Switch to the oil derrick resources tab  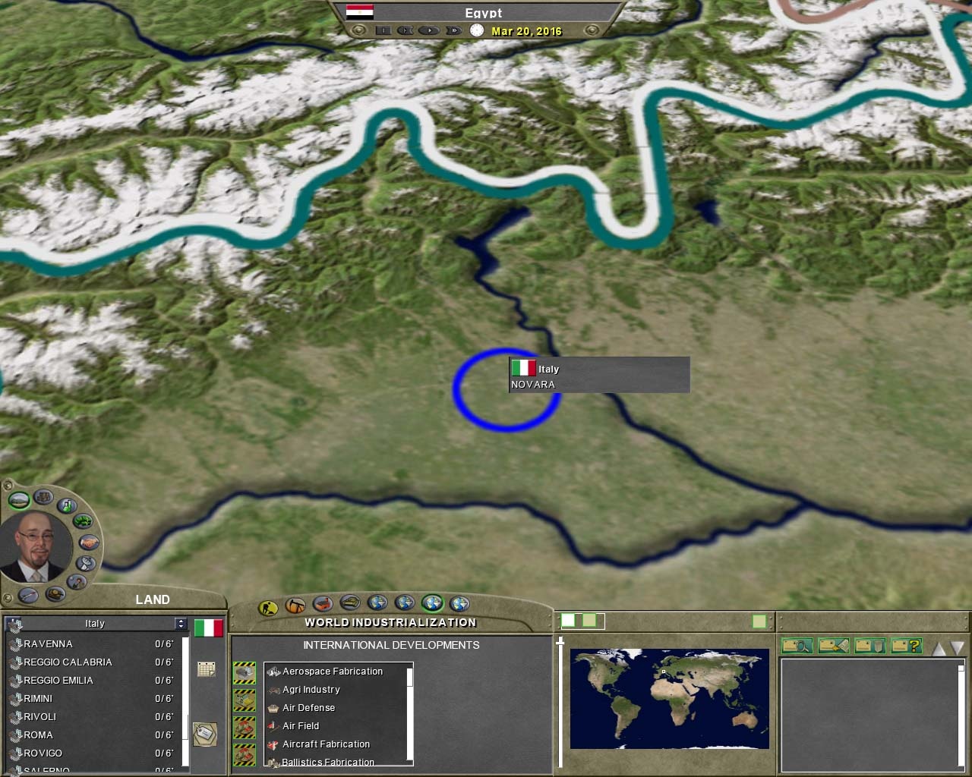[294, 604]
